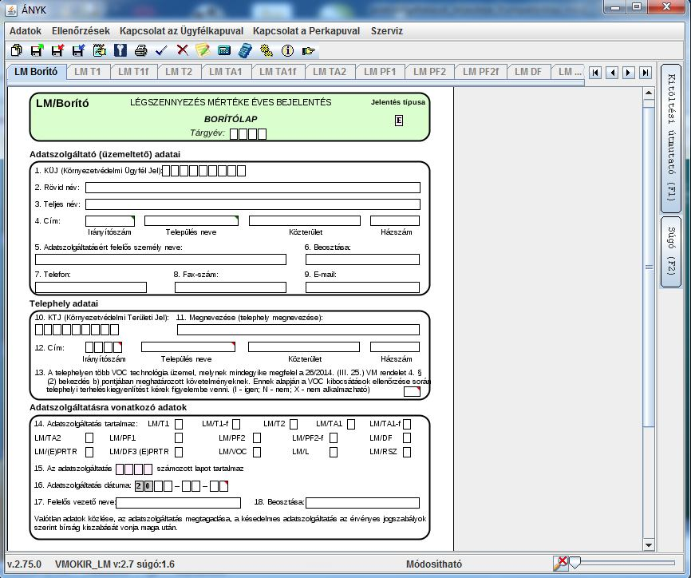Open the Ellenőrzések menu

point(81,31)
